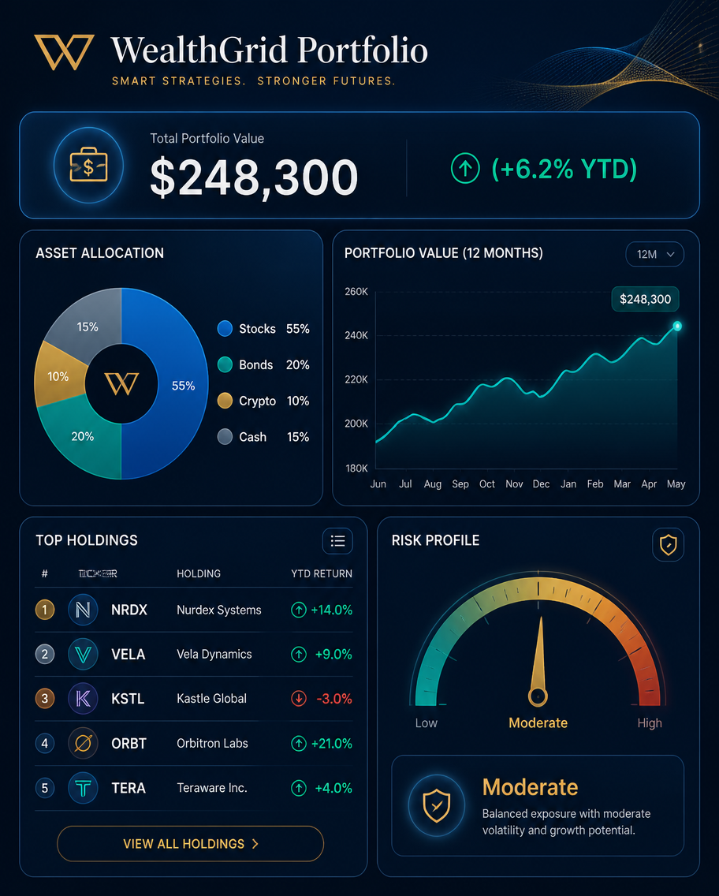
Task: Sort by the HOLDING column header
Action: tap(199, 573)
